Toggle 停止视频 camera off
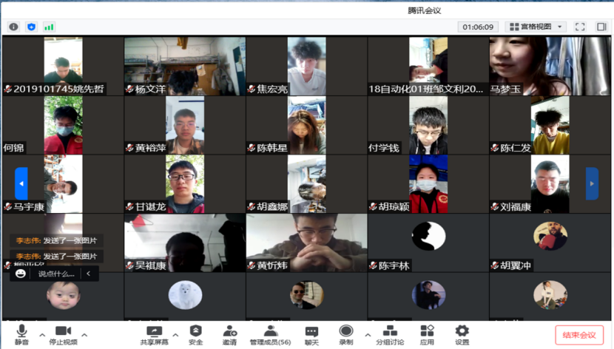Image resolution: width=614 pixels, height=349 pixels. coord(63,335)
